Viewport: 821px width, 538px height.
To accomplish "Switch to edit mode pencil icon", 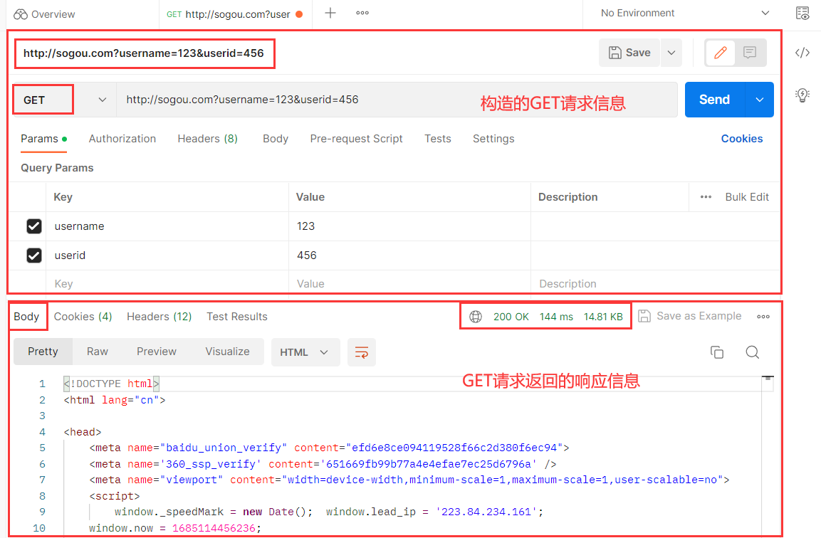I will pyautogui.click(x=721, y=53).
